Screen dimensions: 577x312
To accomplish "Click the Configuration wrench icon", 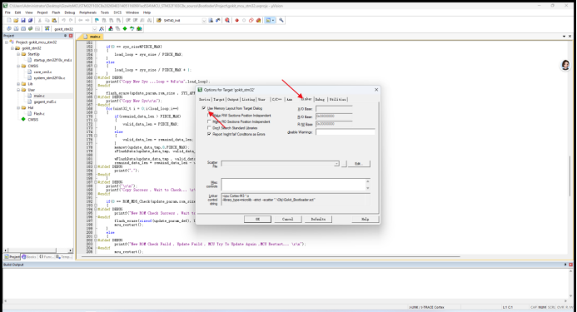I will [x=281, y=20].
